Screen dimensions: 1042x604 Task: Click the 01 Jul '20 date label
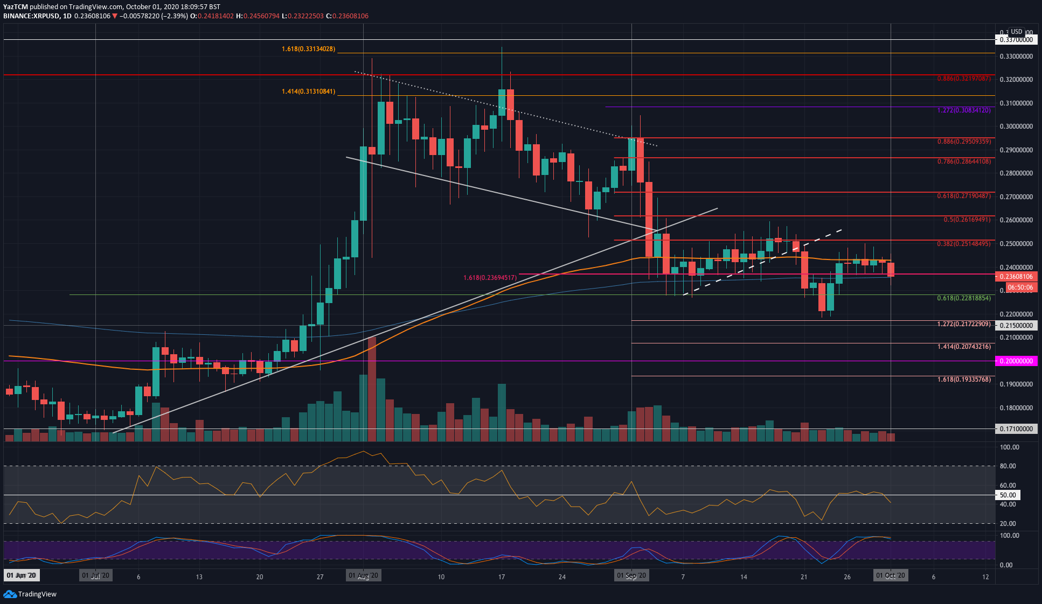96,575
